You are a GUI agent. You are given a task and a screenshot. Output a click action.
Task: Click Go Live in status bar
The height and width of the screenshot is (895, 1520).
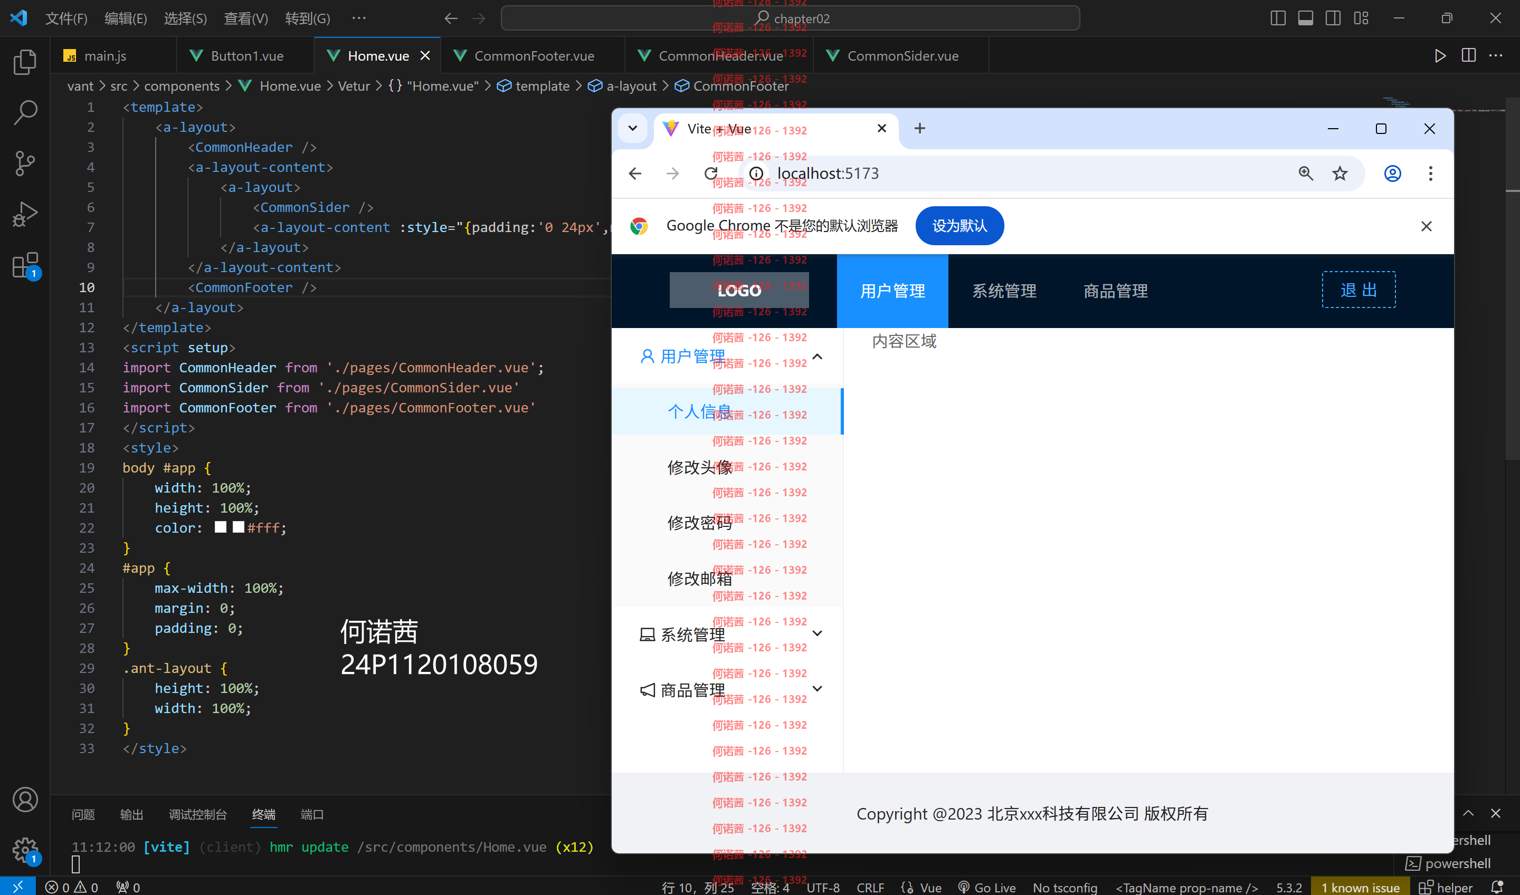tap(987, 887)
